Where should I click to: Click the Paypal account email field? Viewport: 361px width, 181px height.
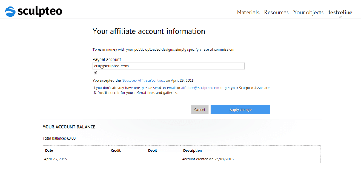coord(169,66)
